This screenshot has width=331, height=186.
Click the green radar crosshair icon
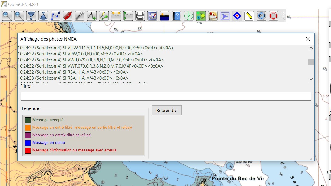click(x=188, y=16)
